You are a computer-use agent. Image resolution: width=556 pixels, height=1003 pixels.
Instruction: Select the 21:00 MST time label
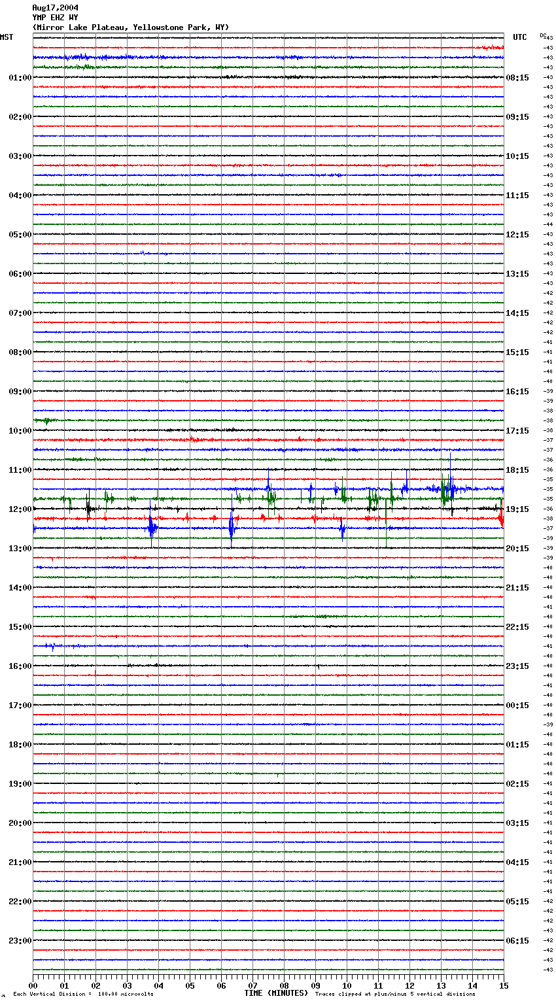click(20, 862)
